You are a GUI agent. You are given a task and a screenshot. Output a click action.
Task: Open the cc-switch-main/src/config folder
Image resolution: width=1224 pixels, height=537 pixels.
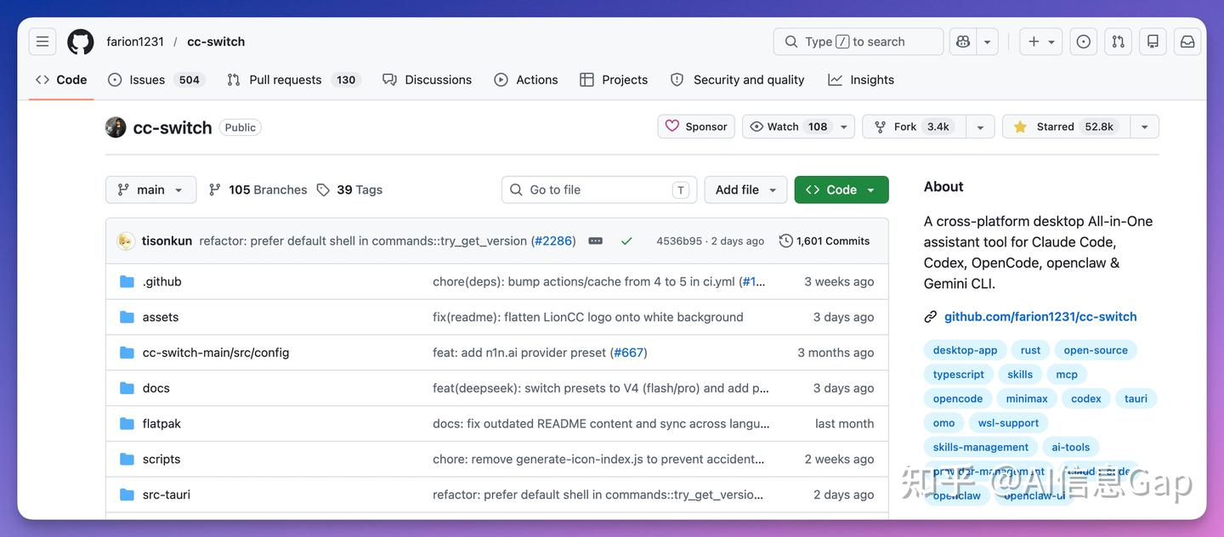[216, 353]
